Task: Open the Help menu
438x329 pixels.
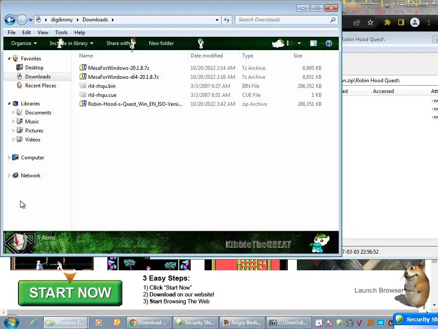Action: click(80, 33)
